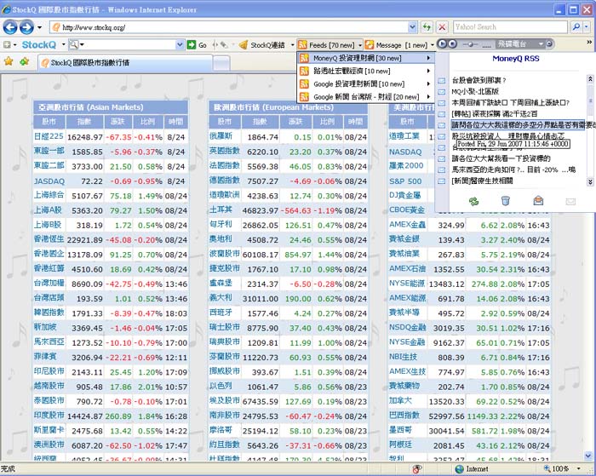Open the StockQ連結 links button
Image resolution: width=596 pixels, height=476 pixels.
262,45
